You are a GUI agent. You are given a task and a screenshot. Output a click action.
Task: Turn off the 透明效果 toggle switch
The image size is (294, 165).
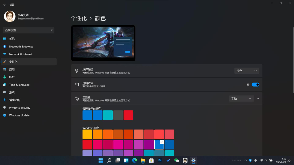[255, 85]
